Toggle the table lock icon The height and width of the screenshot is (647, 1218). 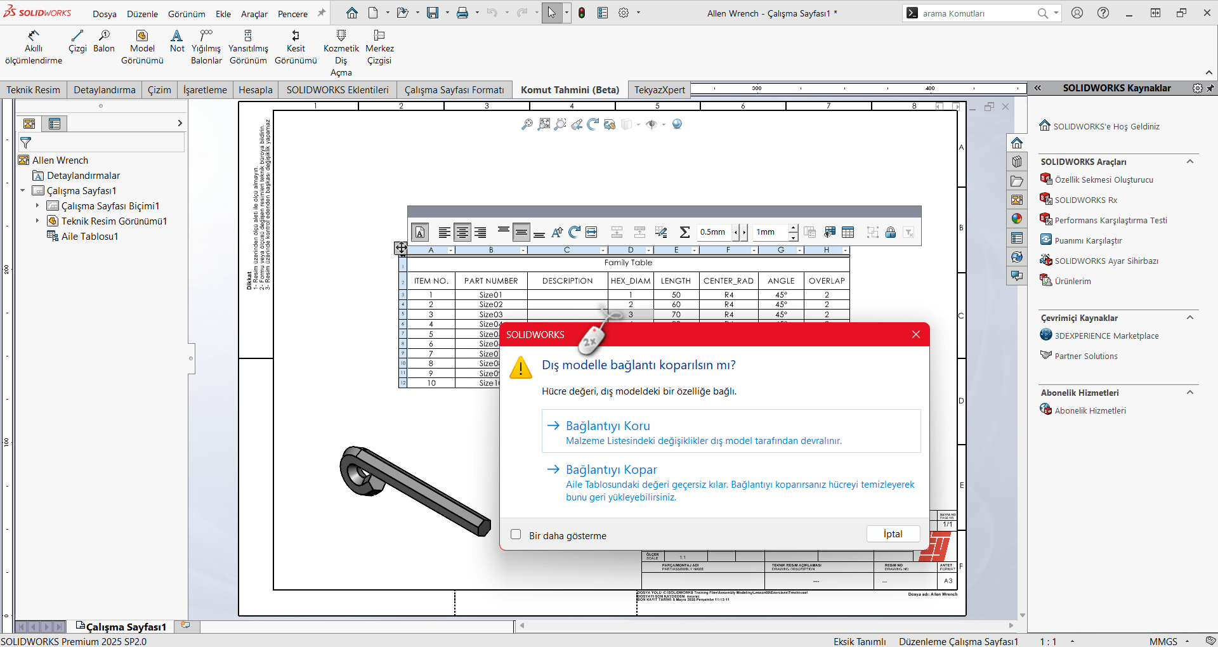pos(891,232)
